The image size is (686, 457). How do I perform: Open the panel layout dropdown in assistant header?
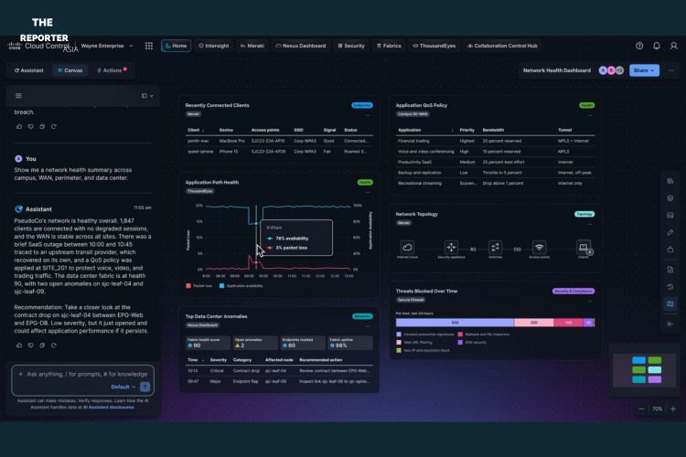coord(147,96)
